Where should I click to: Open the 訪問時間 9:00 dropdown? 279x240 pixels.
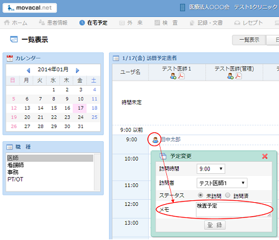pos(211,169)
